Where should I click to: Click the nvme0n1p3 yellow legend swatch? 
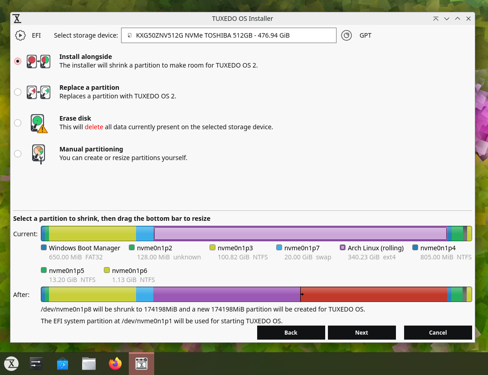(213, 248)
